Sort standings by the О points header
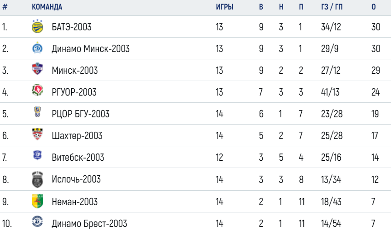 (x=374, y=7)
